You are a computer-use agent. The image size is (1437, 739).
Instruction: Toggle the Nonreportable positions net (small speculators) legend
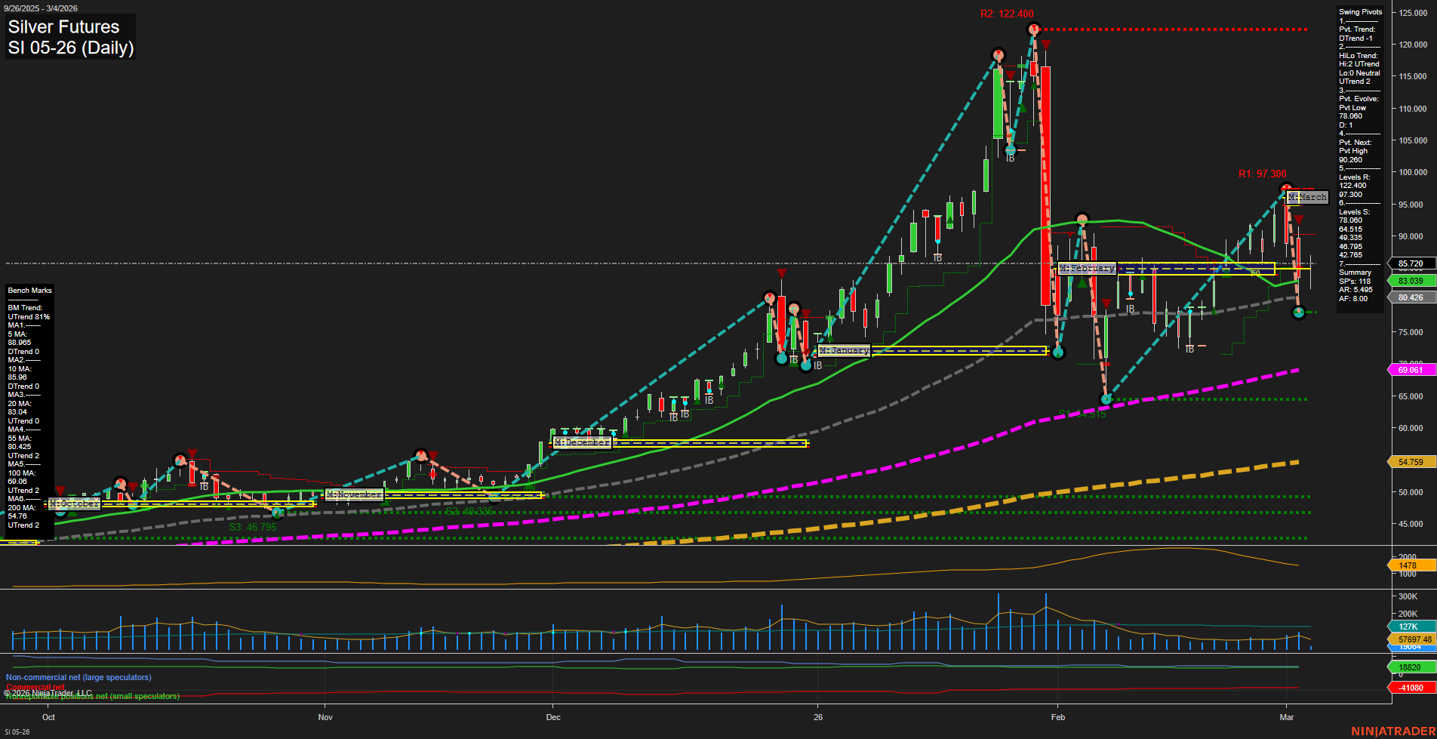pos(92,696)
